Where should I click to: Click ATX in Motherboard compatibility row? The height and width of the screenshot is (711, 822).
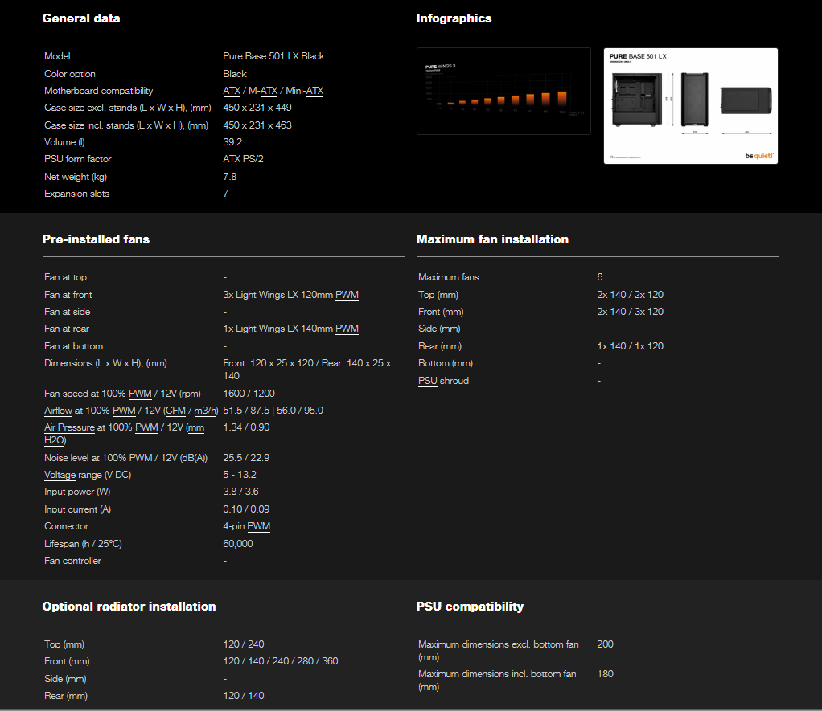click(x=231, y=91)
